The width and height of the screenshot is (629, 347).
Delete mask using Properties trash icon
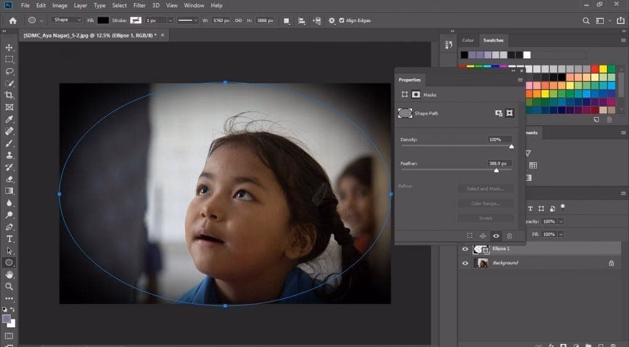tap(509, 235)
